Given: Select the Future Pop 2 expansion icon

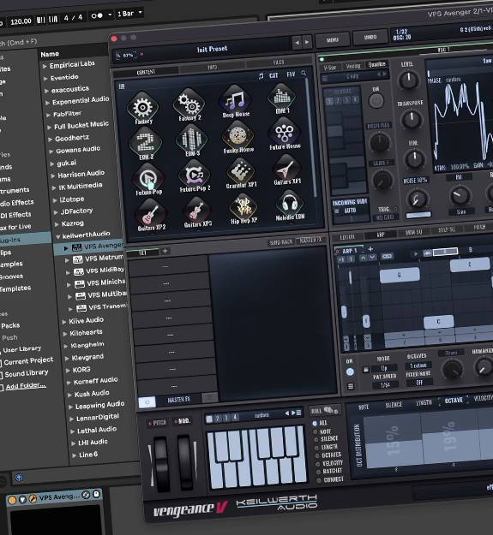Looking at the screenshot, I should 195,175.
